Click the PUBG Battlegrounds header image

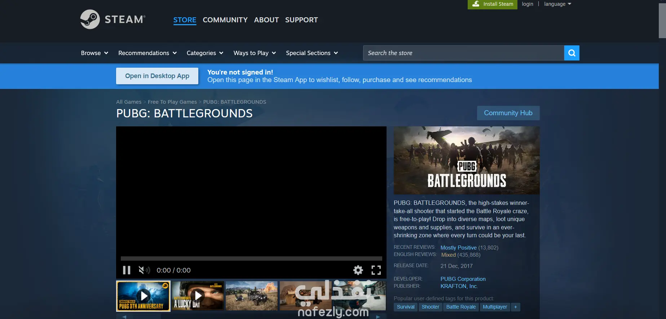click(x=467, y=160)
